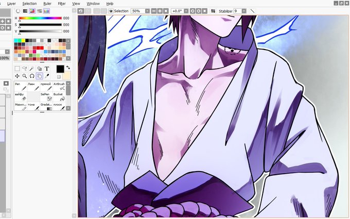Select the Shape tool
This screenshot has width=350, height=219.
(x=39, y=69)
